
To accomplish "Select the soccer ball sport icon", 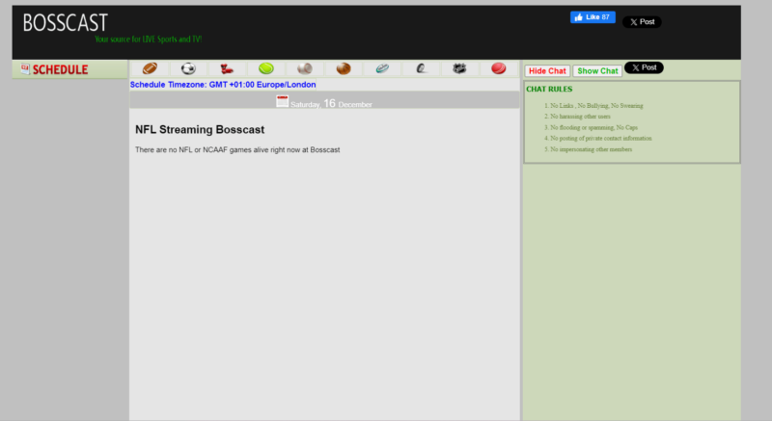I will pyautogui.click(x=188, y=68).
